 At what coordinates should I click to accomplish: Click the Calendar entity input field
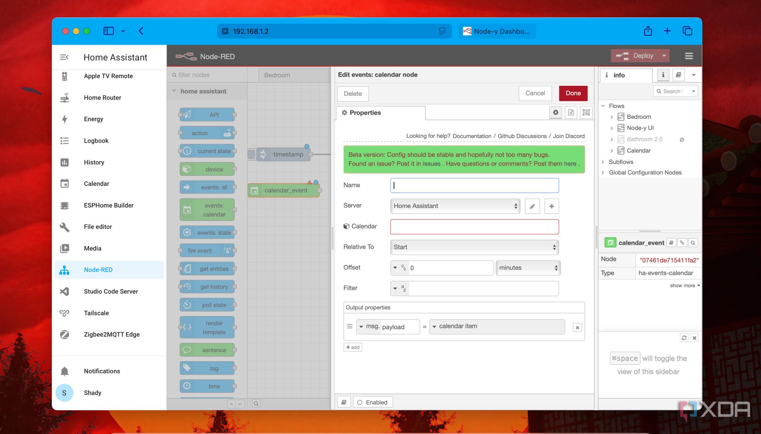[474, 227]
